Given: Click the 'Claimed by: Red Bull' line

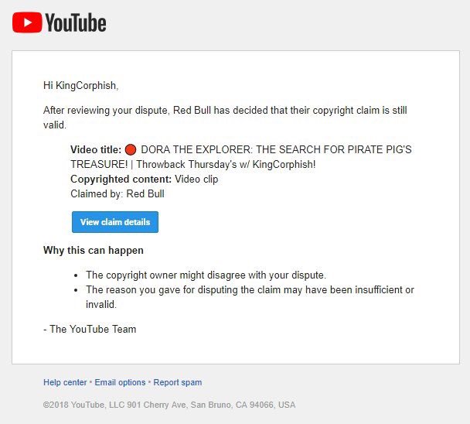Looking at the screenshot, I should 117,194.
